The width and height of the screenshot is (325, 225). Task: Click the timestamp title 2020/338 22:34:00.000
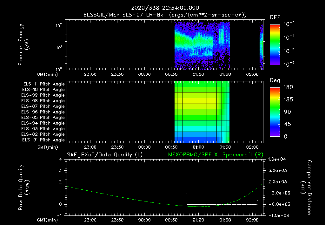(x=165, y=8)
